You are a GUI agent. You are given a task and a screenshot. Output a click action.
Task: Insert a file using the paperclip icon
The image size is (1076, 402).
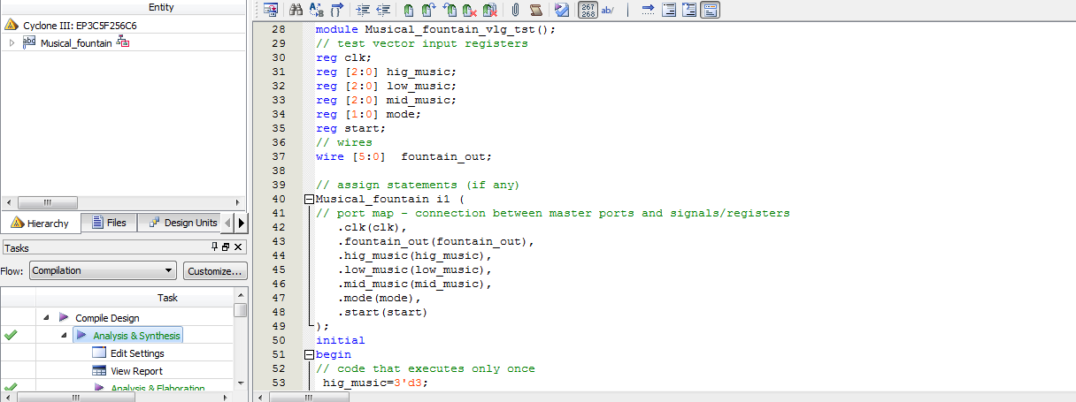tap(515, 10)
